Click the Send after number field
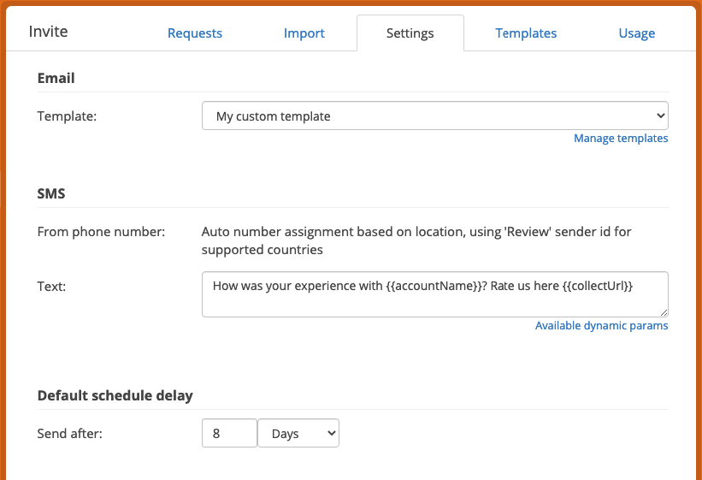Image resolution: width=702 pixels, height=480 pixels. (x=229, y=433)
